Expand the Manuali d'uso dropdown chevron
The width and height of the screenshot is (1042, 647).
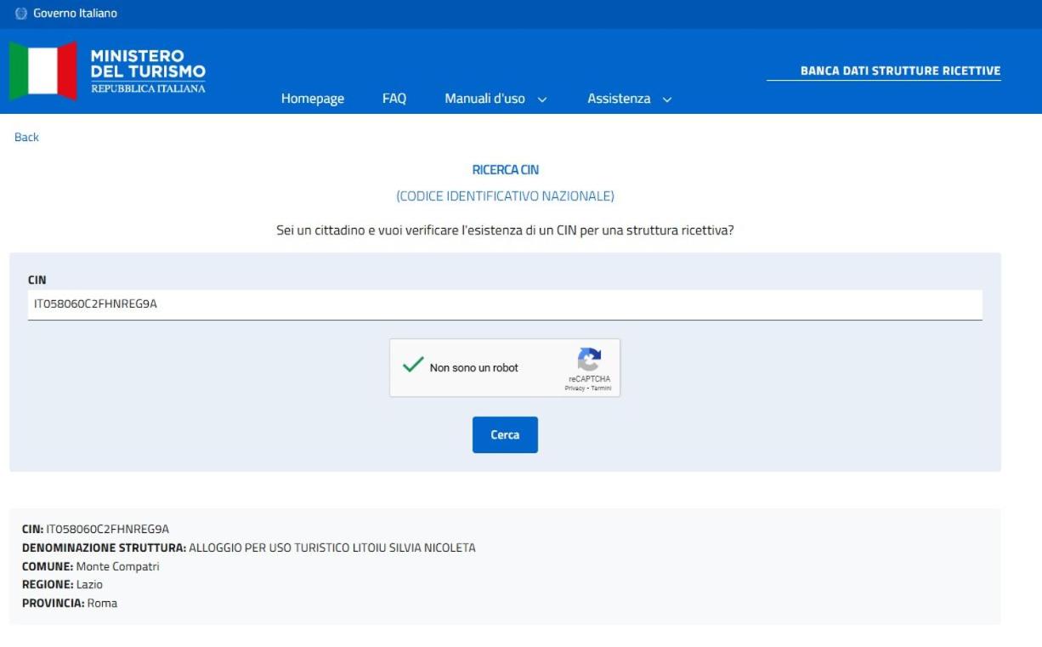(x=542, y=99)
